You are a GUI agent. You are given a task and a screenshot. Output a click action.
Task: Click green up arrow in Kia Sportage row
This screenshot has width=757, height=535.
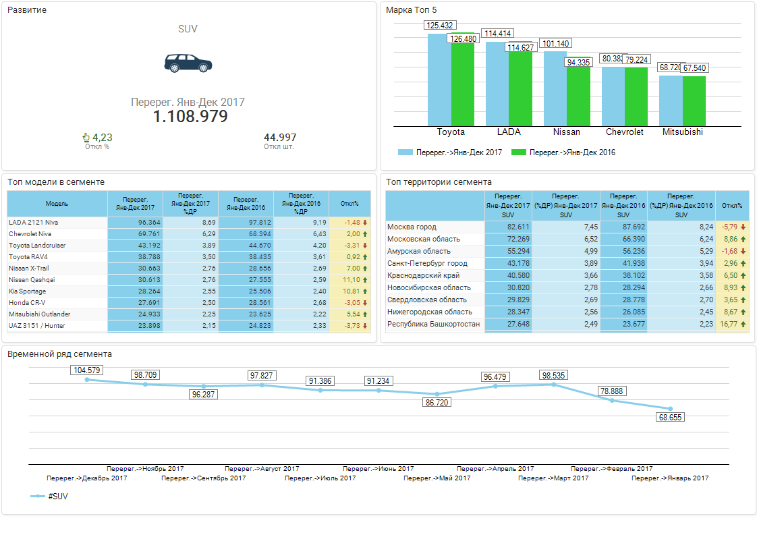point(365,291)
